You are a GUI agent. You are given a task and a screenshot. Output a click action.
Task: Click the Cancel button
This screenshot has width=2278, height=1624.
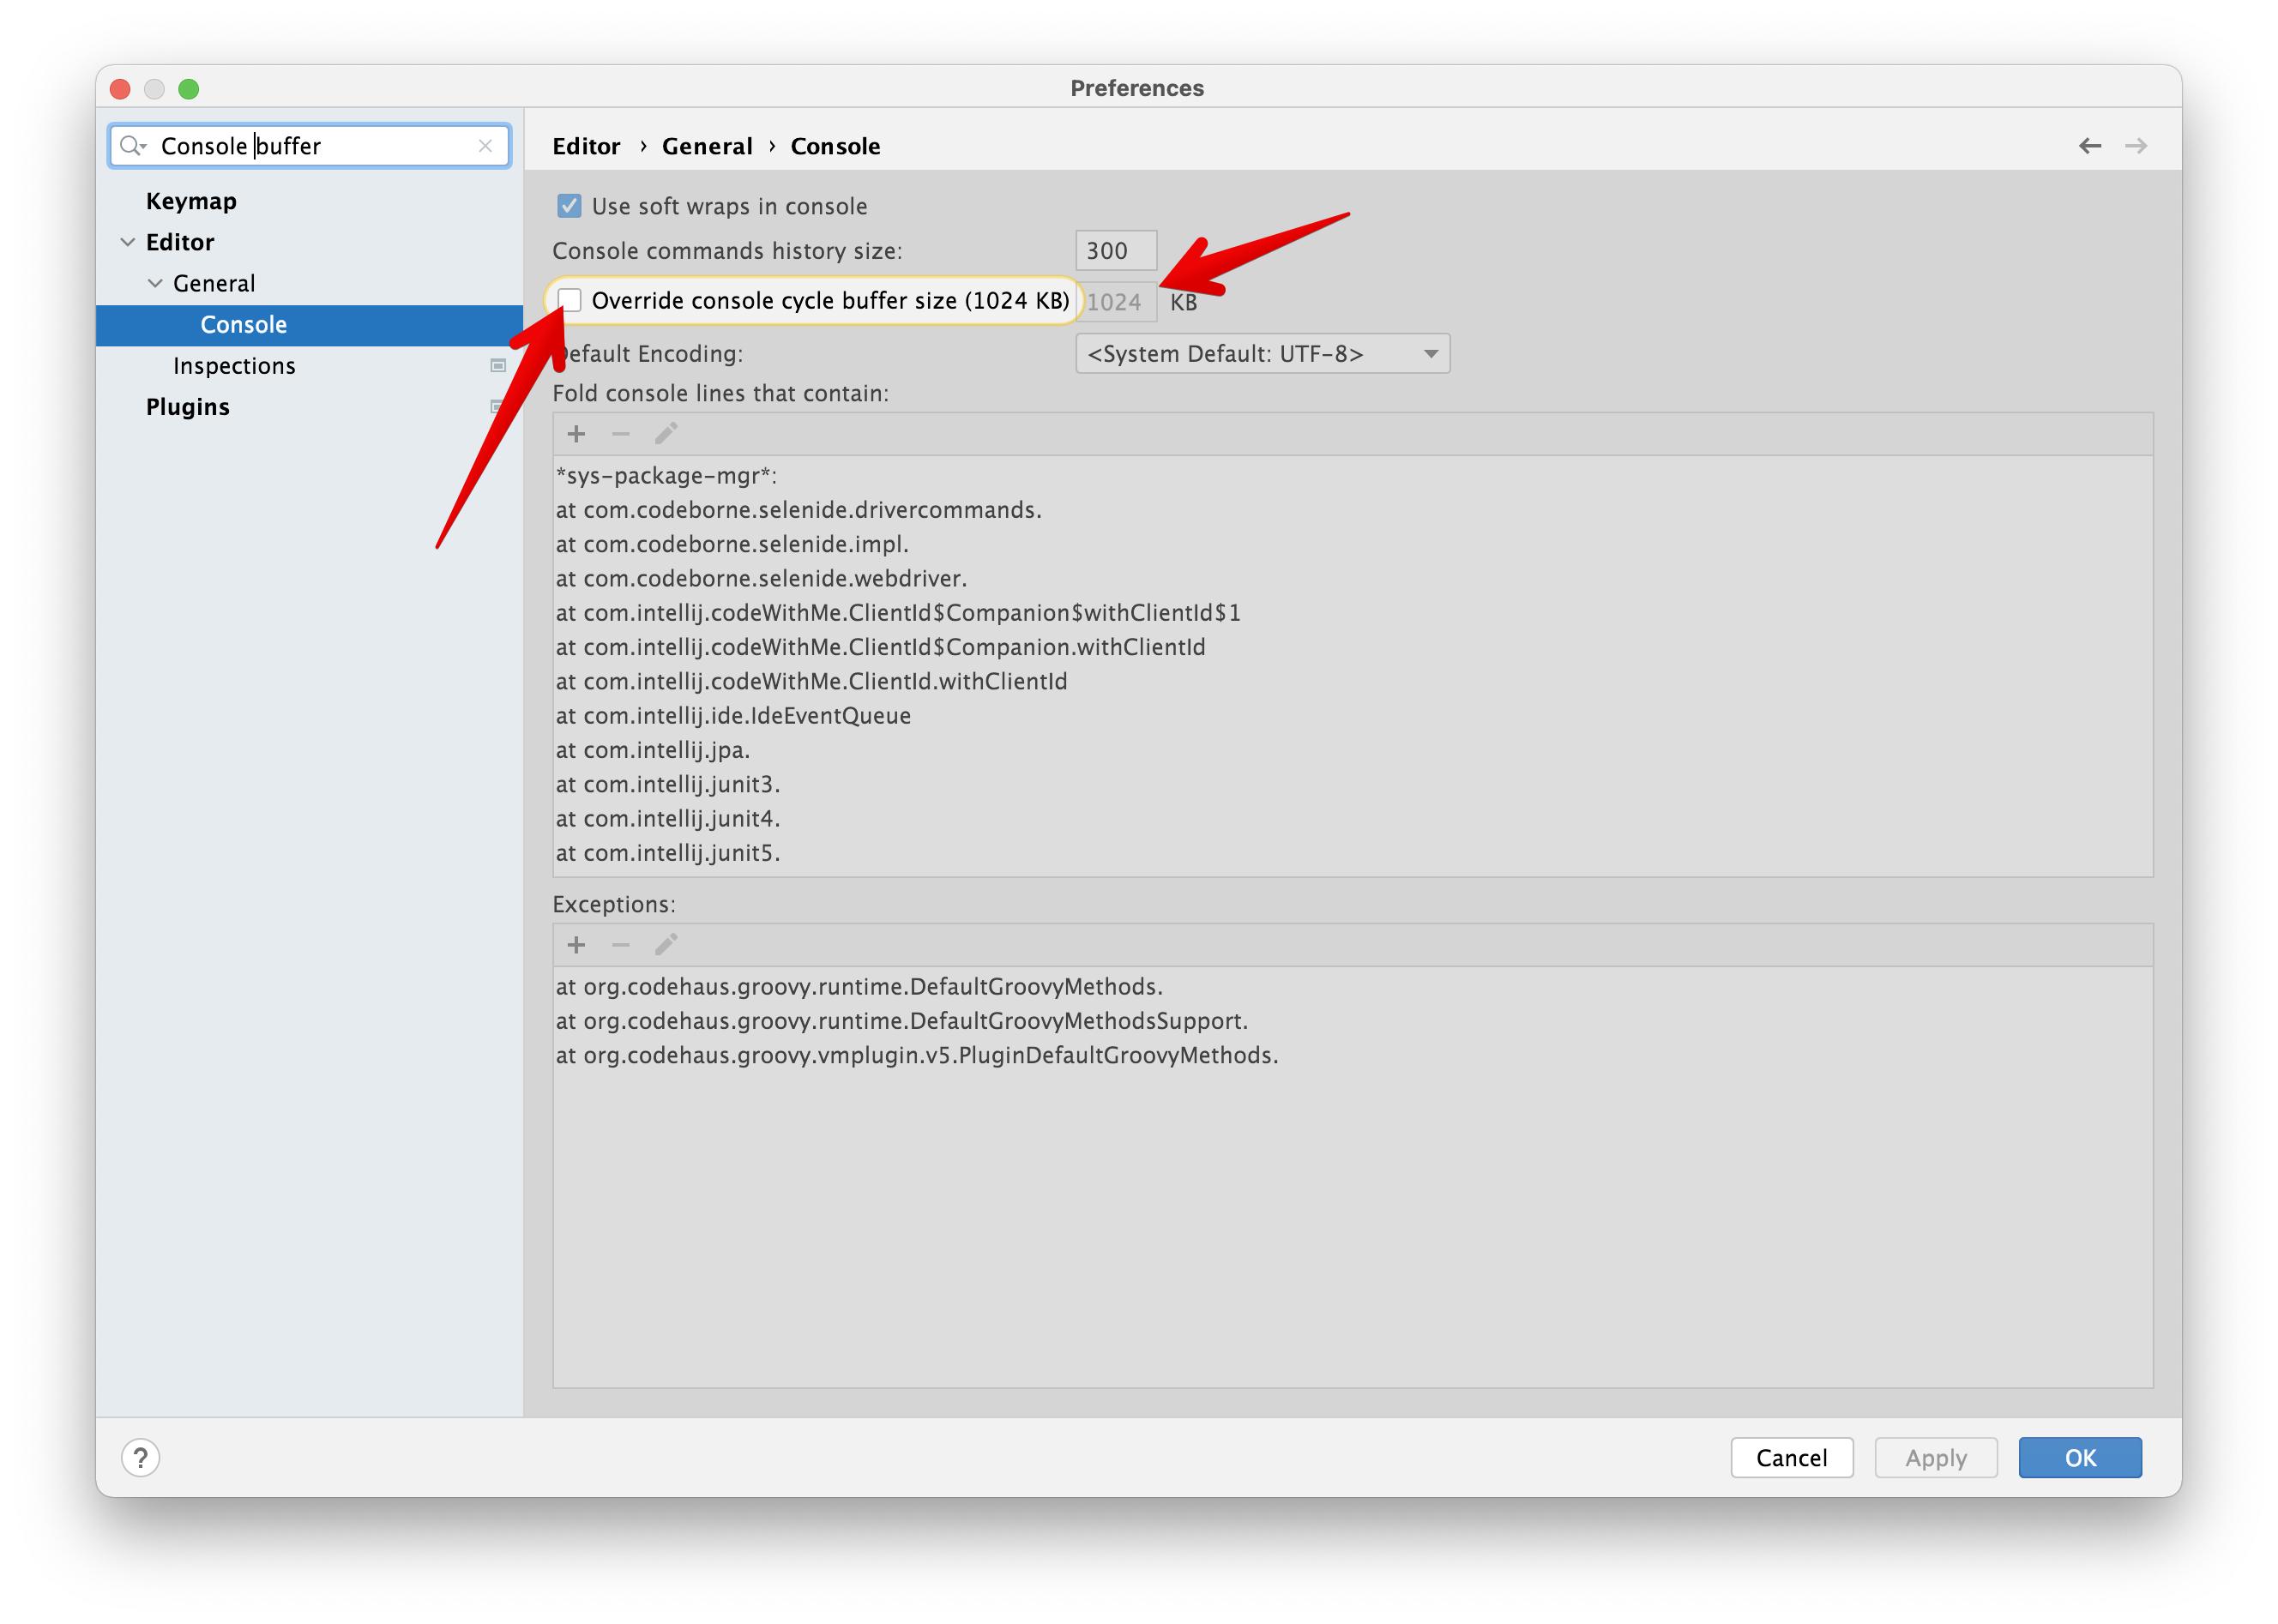tap(1791, 1457)
